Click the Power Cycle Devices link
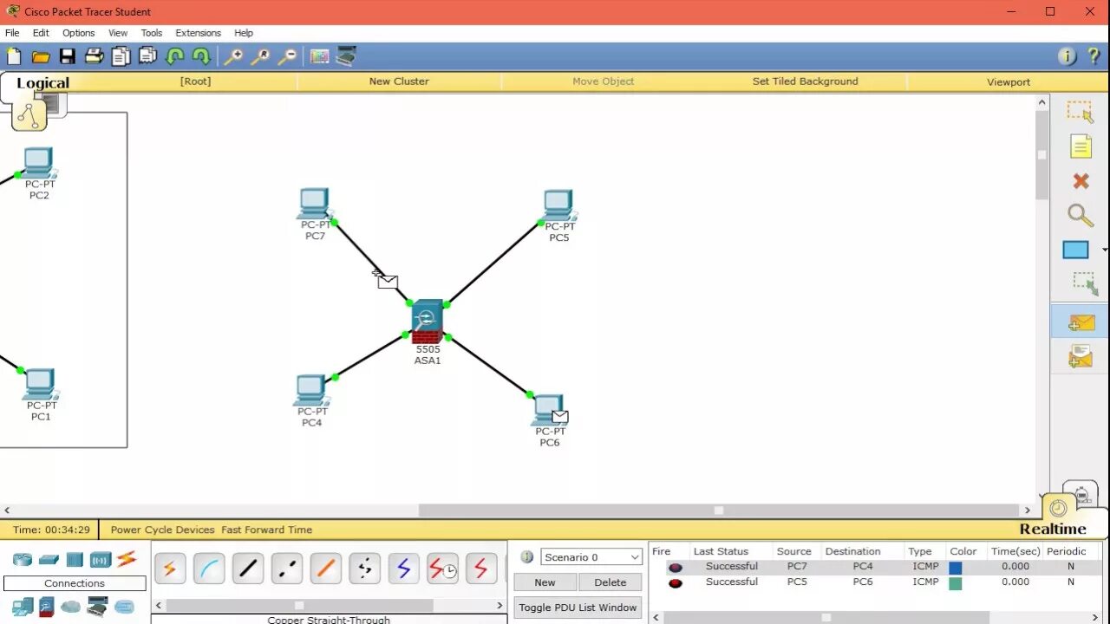The height and width of the screenshot is (624, 1110). pyautogui.click(x=162, y=530)
